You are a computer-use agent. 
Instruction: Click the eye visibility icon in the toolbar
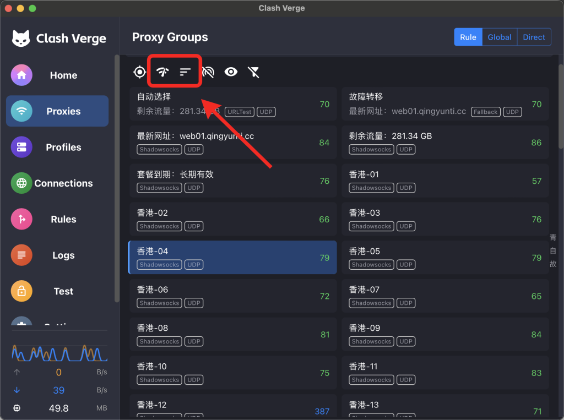point(231,72)
